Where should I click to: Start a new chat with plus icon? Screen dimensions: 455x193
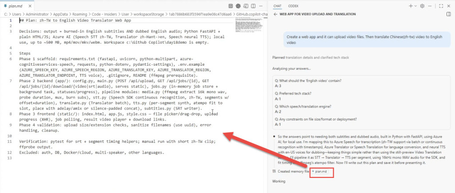411,6
